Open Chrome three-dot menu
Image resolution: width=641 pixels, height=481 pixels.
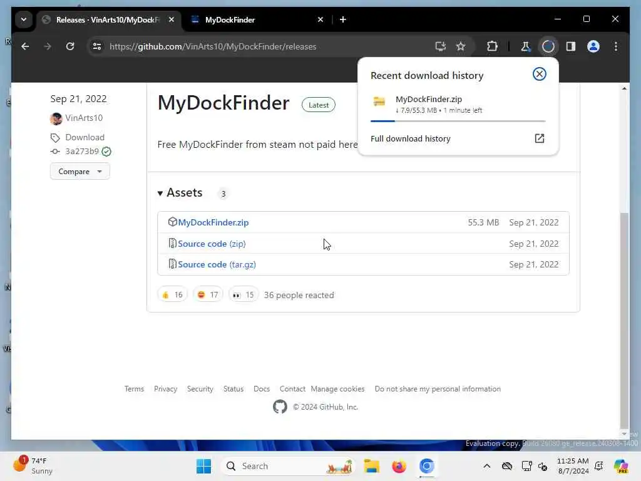tap(616, 46)
